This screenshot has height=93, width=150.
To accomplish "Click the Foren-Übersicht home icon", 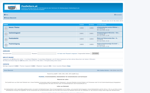I will pos(5,18).
